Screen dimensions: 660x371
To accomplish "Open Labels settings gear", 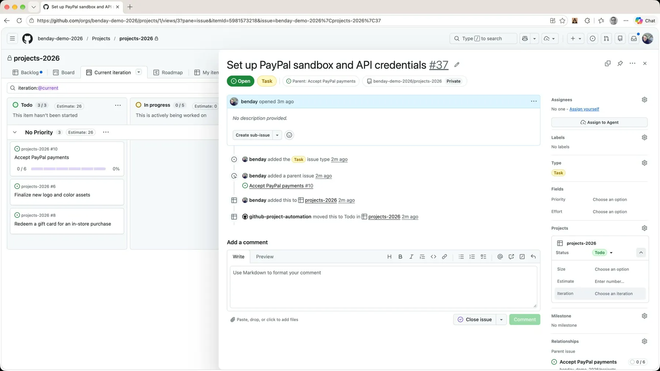I will tap(644, 137).
